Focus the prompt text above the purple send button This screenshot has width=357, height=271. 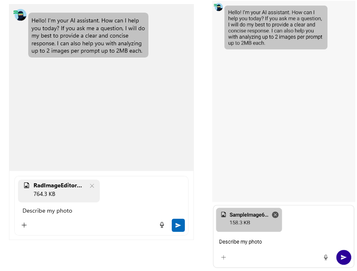[240, 242]
